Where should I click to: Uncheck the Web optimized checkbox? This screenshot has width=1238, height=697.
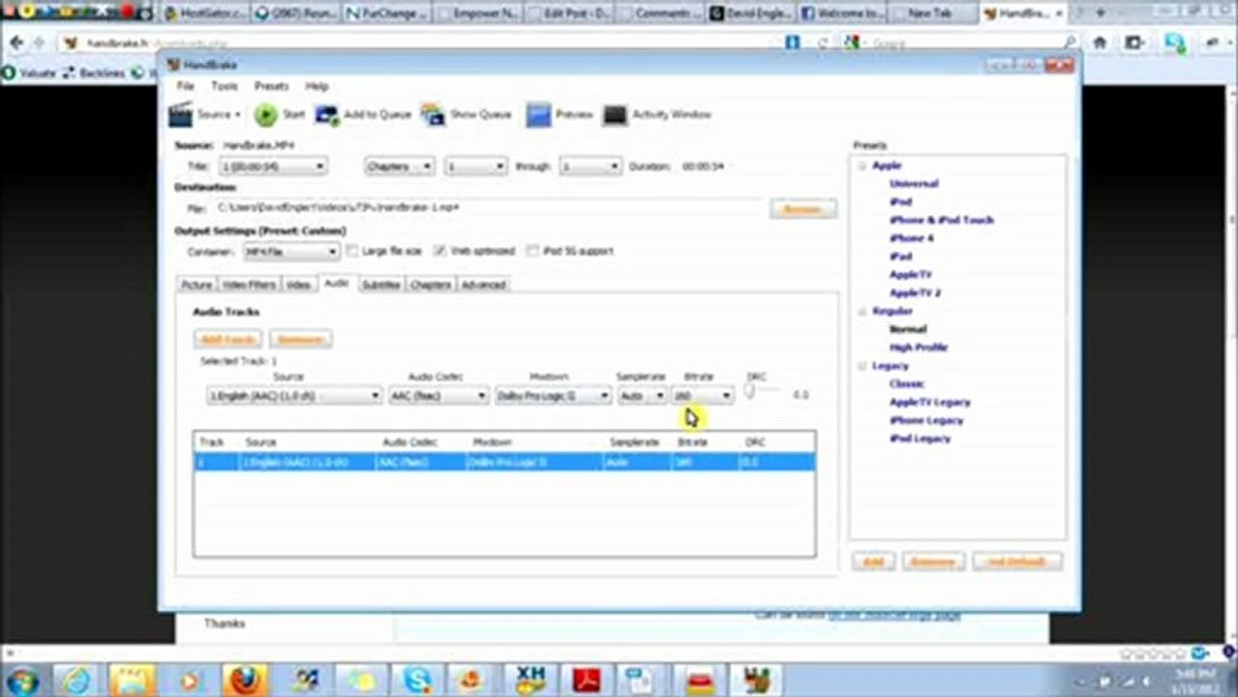click(x=440, y=251)
